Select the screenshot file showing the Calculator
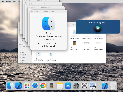The width and height of the screenshot is (123, 92). 75,45
